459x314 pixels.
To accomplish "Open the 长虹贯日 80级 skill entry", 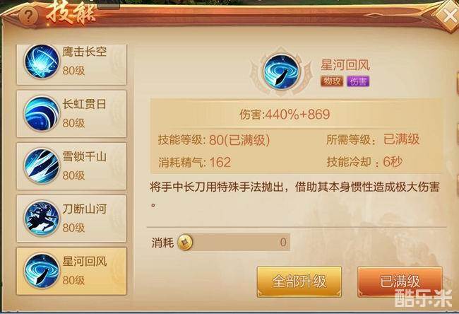I will coord(72,114).
